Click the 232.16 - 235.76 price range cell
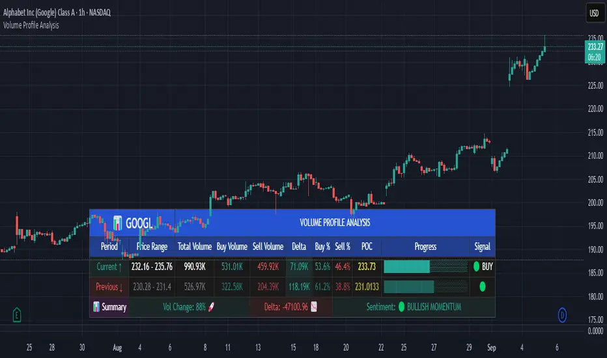This screenshot has height=358, width=607. coord(152,267)
